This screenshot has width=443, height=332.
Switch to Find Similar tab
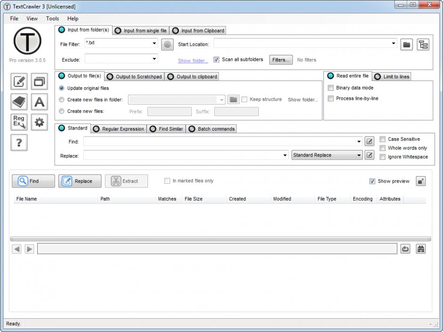pos(167,129)
